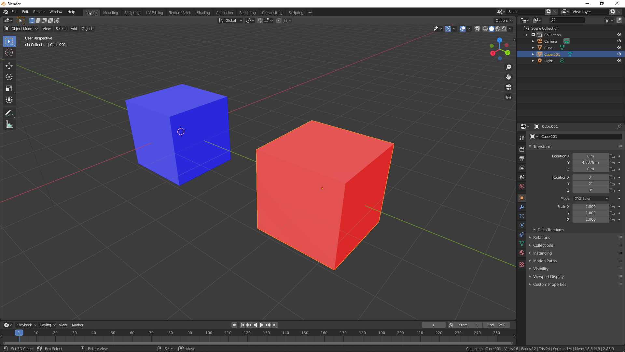Viewport: 625px width, 352px height.
Task: Switch orthographic/perspective grid icon
Action: click(508, 97)
